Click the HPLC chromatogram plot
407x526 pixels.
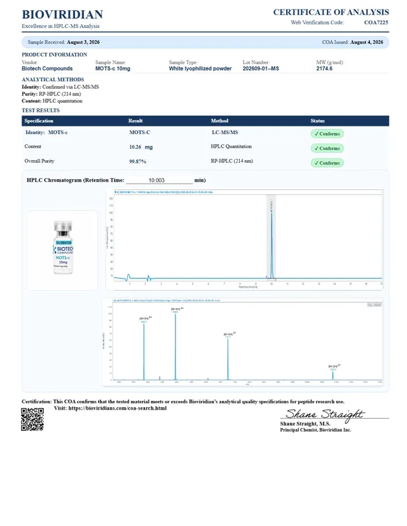point(244,239)
